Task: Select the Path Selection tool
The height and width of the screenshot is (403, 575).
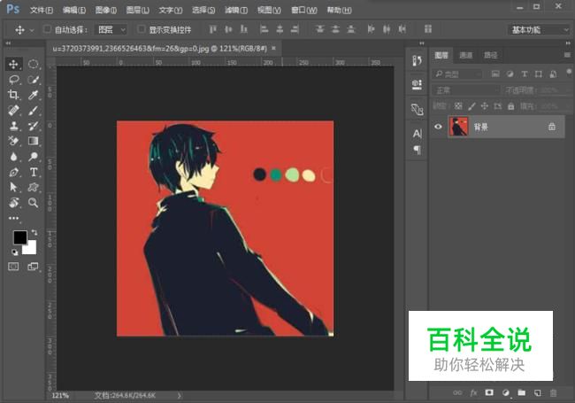Action: tap(13, 187)
